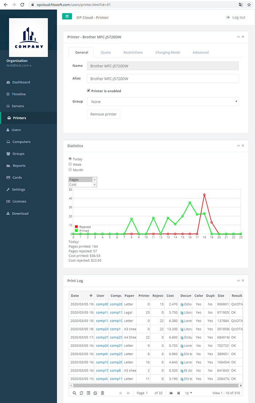
Task: Click the columns chooser icon
Action: point(89,393)
